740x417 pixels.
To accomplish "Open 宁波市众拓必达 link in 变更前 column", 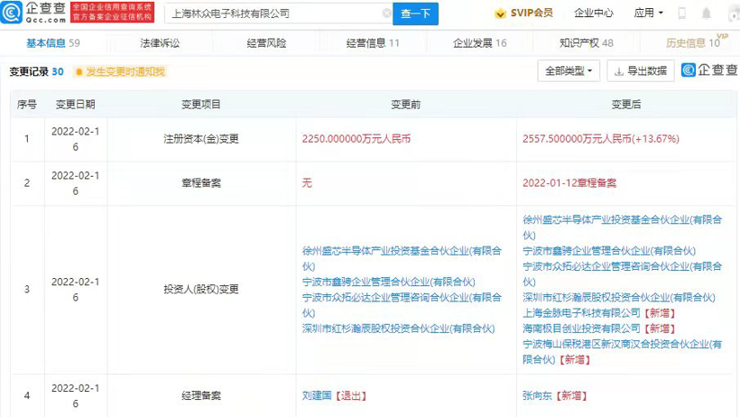I will coord(402,304).
